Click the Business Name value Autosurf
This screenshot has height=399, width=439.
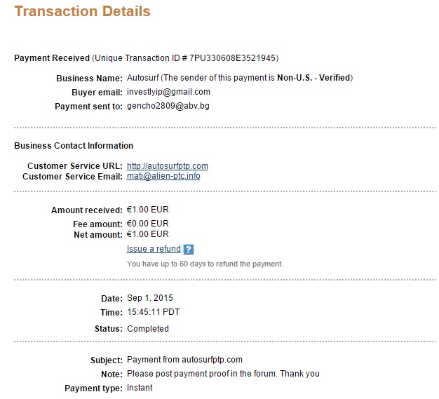click(x=143, y=78)
